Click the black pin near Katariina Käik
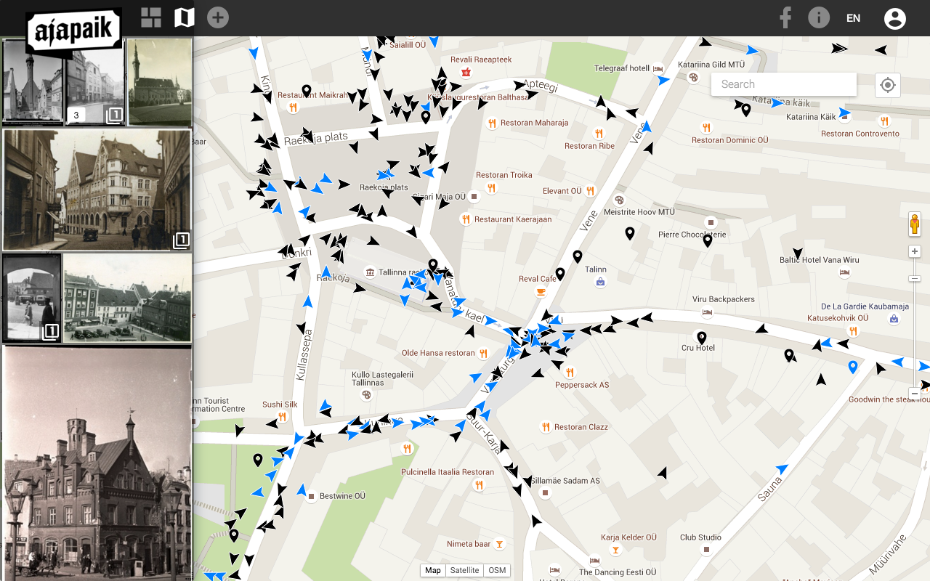The height and width of the screenshot is (581, 930). point(746,110)
